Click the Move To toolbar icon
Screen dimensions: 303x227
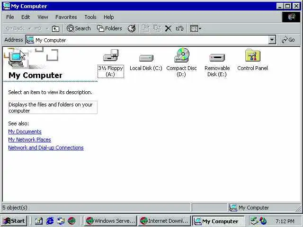(146, 28)
